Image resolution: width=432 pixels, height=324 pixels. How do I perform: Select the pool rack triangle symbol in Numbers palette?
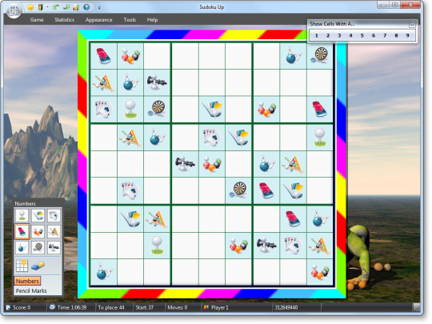pyautogui.click(x=54, y=231)
